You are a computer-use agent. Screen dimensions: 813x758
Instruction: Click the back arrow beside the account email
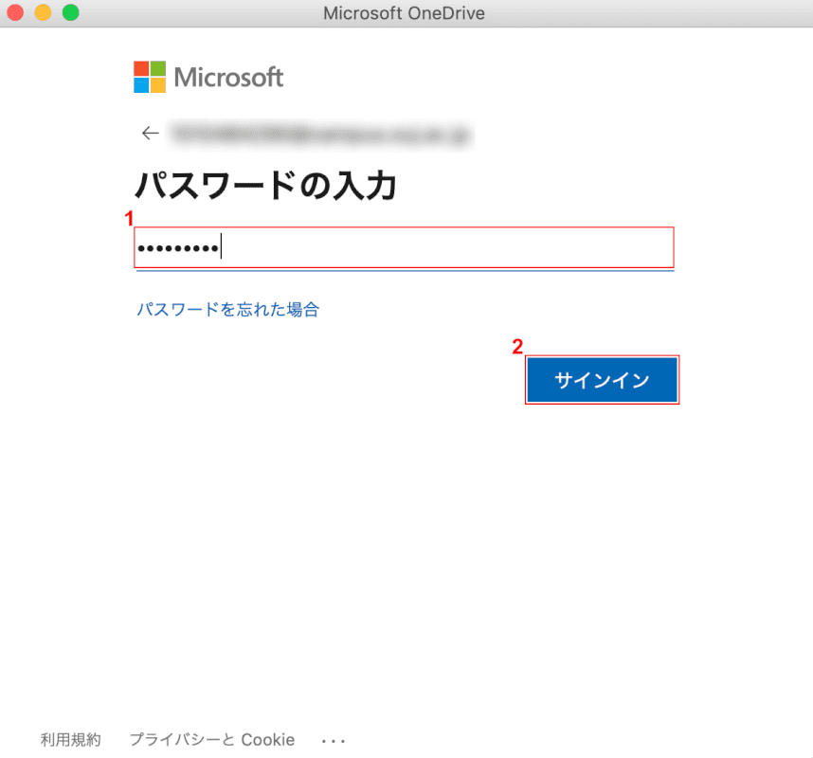click(151, 134)
